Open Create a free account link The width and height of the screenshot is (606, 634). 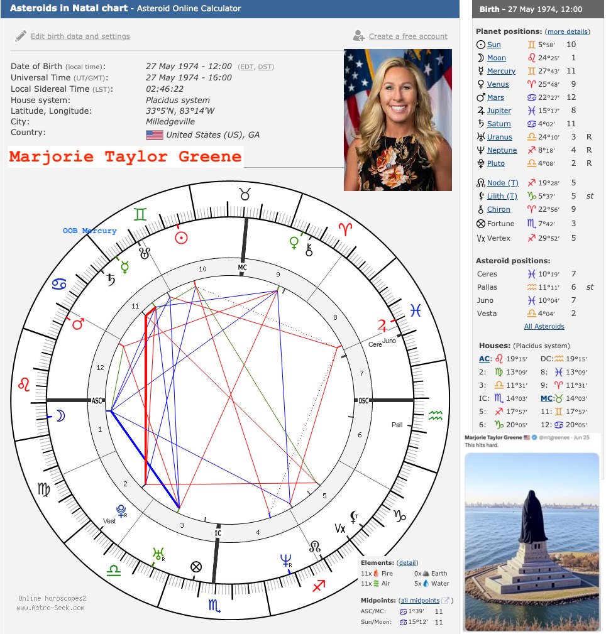[x=408, y=36]
